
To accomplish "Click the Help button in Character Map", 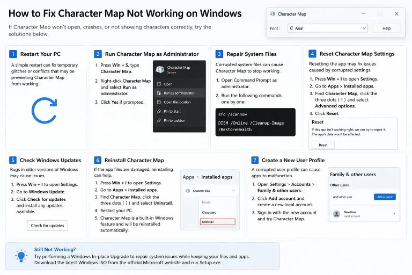I will pos(386,28).
